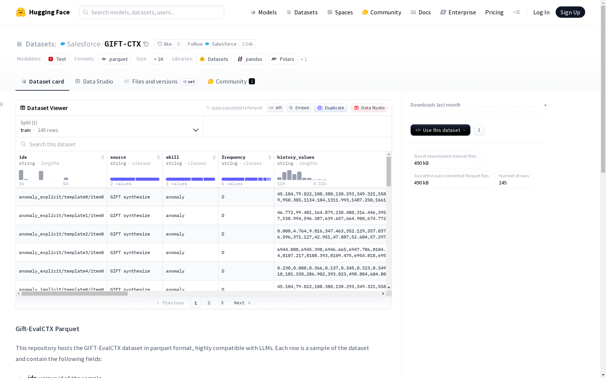Sort the skill column
This screenshot has height=378, width=606.
point(214,157)
